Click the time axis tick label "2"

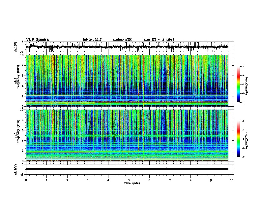click(x=67, y=180)
